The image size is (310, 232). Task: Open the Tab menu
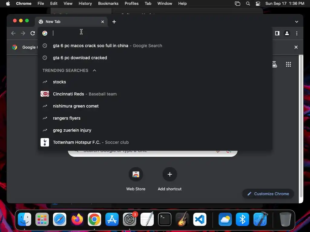point(148,4)
